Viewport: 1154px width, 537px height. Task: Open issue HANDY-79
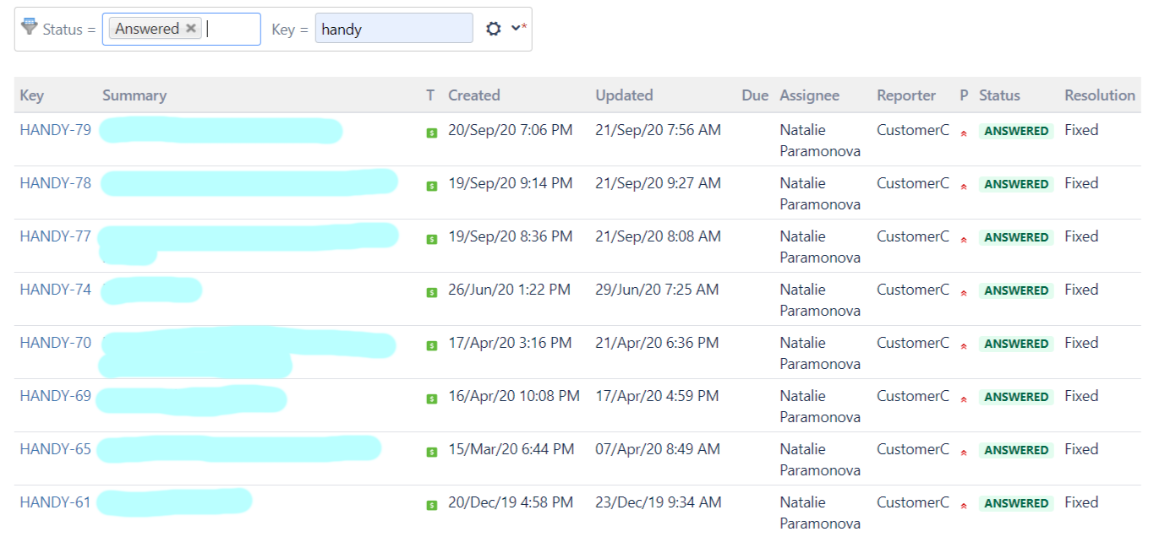pyautogui.click(x=54, y=130)
